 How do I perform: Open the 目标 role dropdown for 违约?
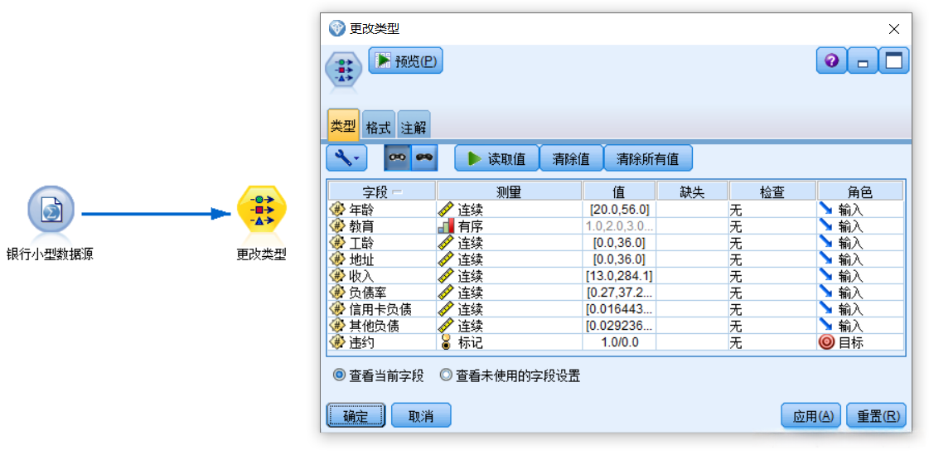point(860,342)
